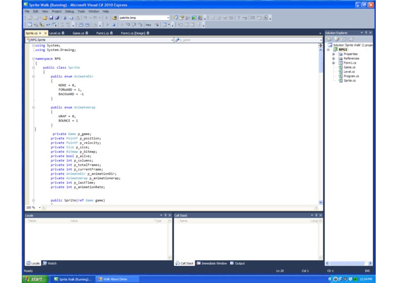Image resolution: width=398 pixels, height=283 pixels.
Task: Open the File menu
Action: [x=27, y=11]
